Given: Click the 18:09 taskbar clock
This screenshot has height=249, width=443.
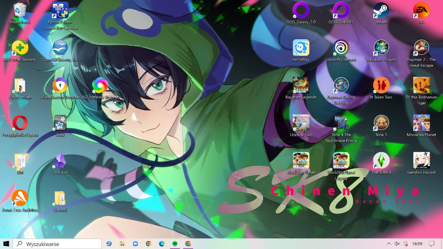Looking at the screenshot, I should tap(417, 244).
